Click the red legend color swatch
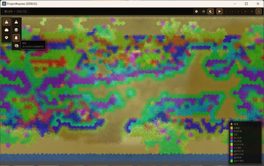This screenshot has height=166, width=264. click(x=231, y=138)
